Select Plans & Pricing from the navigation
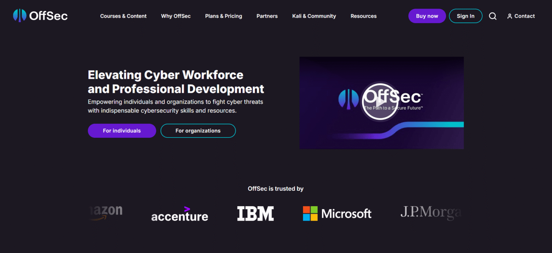The image size is (552, 253). click(224, 16)
